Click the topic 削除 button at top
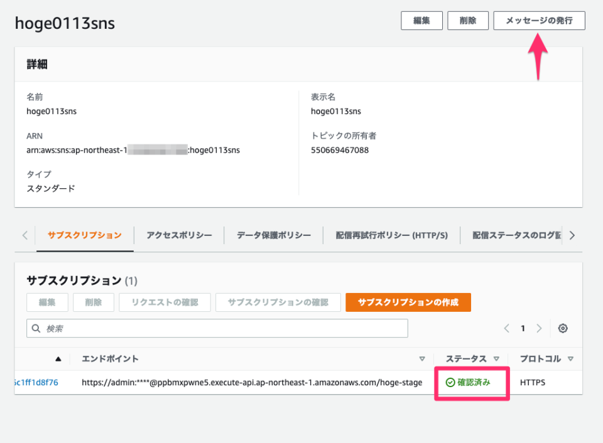603x443 pixels. [468, 20]
